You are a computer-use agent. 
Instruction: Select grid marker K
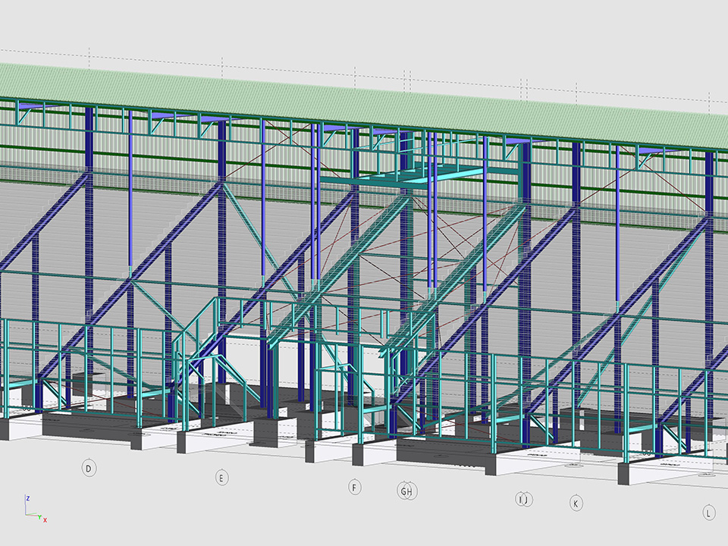coord(576,503)
